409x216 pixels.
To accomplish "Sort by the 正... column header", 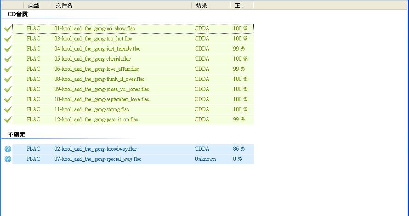I will 242,6.
